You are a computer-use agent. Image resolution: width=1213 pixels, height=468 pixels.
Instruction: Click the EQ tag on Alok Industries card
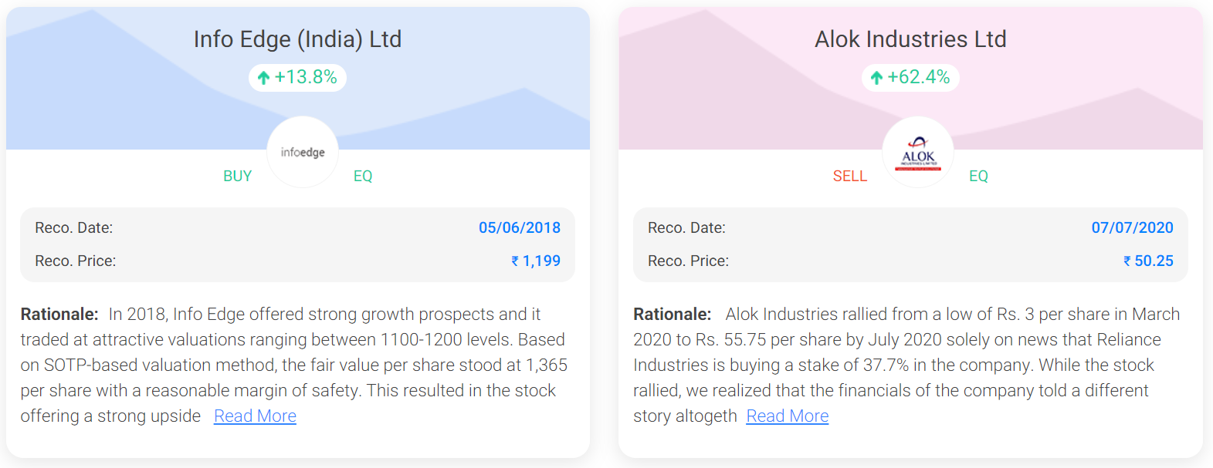tap(978, 177)
